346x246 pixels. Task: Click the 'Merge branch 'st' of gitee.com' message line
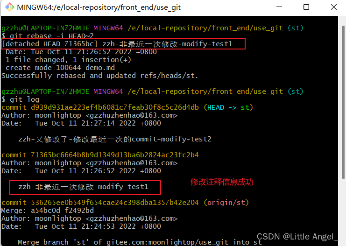tap(140, 242)
